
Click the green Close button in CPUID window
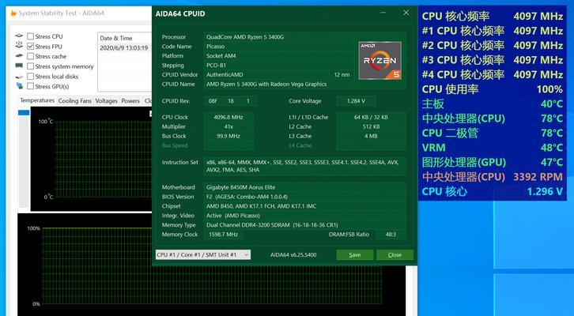(395, 254)
